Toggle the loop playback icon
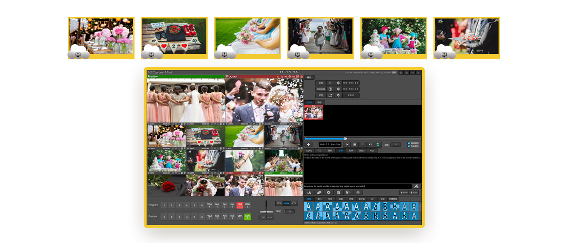Image resolution: width=568 pixels, height=243 pixels. coord(378,144)
